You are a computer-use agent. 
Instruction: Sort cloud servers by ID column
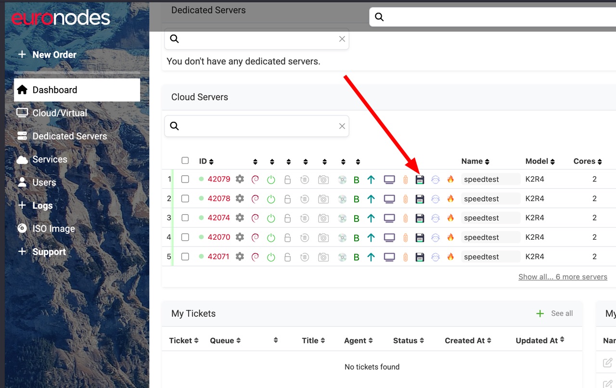click(x=206, y=161)
